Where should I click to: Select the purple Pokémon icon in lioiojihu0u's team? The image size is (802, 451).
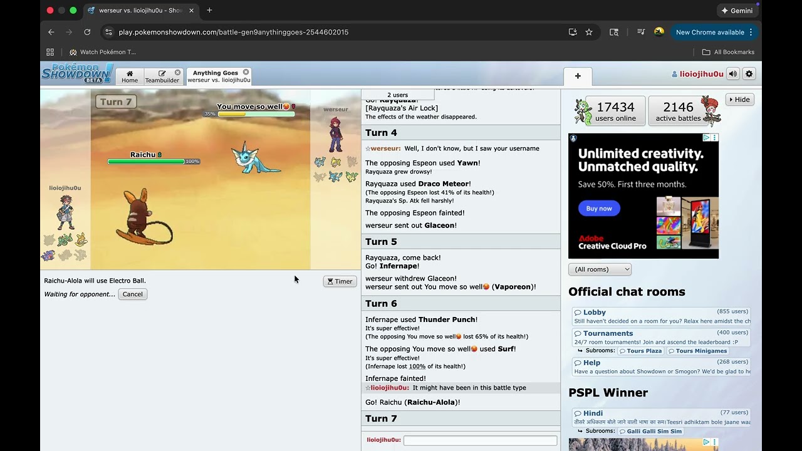point(48,255)
